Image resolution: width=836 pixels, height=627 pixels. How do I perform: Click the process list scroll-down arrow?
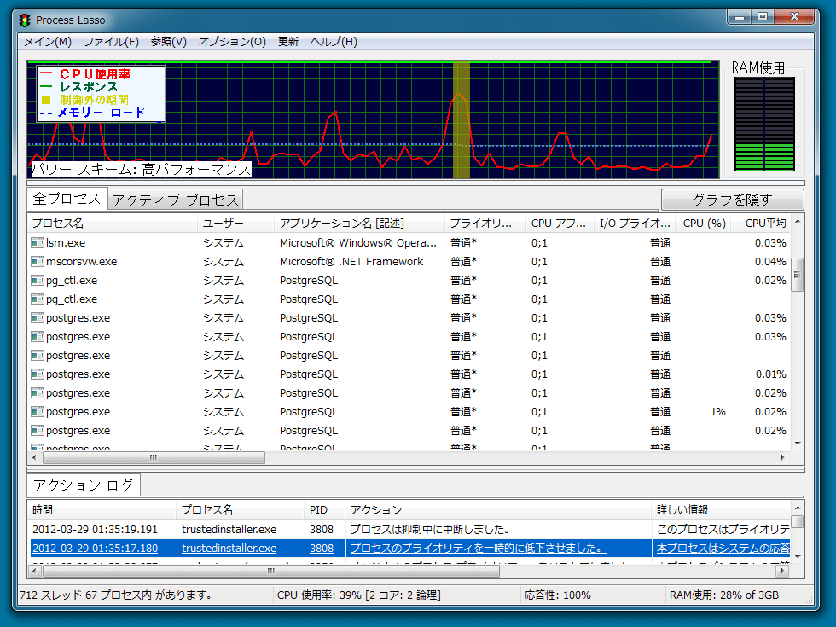798,443
